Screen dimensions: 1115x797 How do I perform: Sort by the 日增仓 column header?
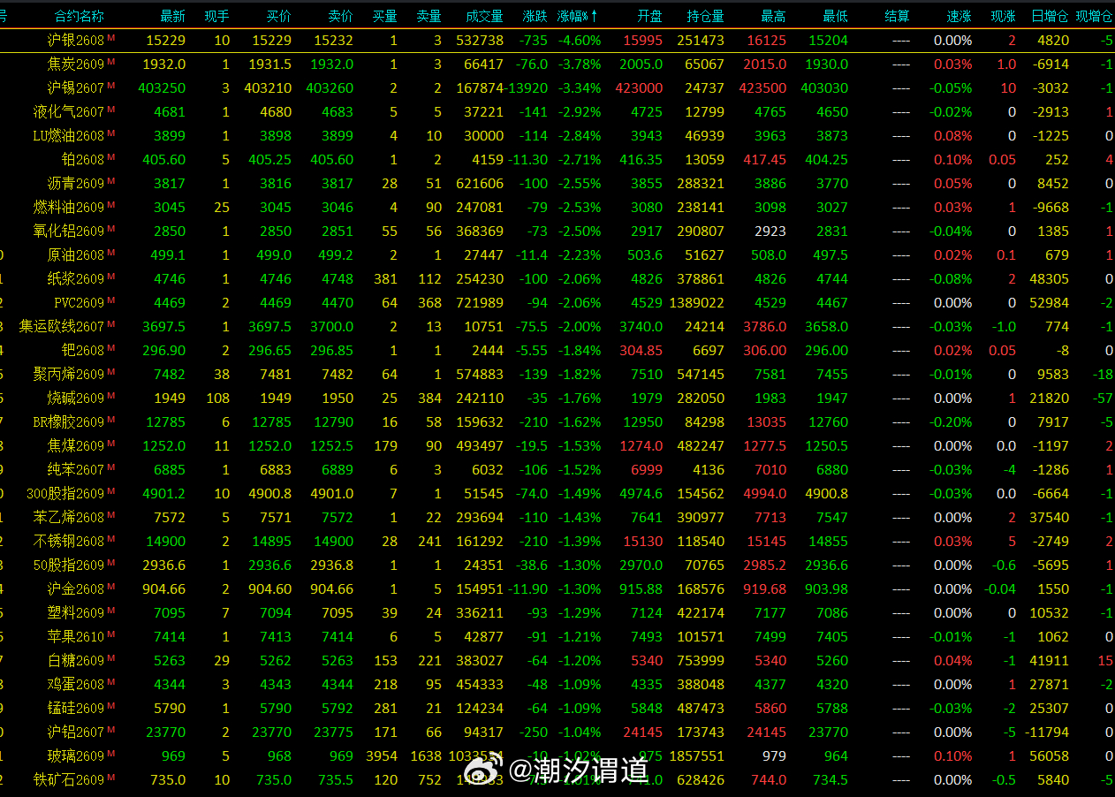click(1050, 16)
